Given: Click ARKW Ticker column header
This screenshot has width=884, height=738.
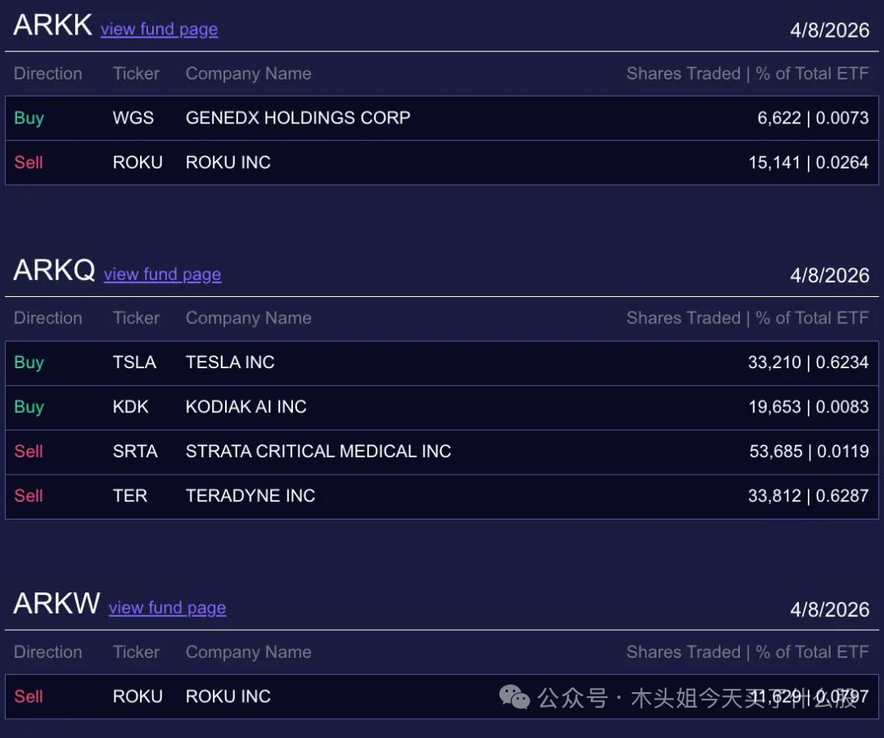Looking at the screenshot, I should [136, 652].
